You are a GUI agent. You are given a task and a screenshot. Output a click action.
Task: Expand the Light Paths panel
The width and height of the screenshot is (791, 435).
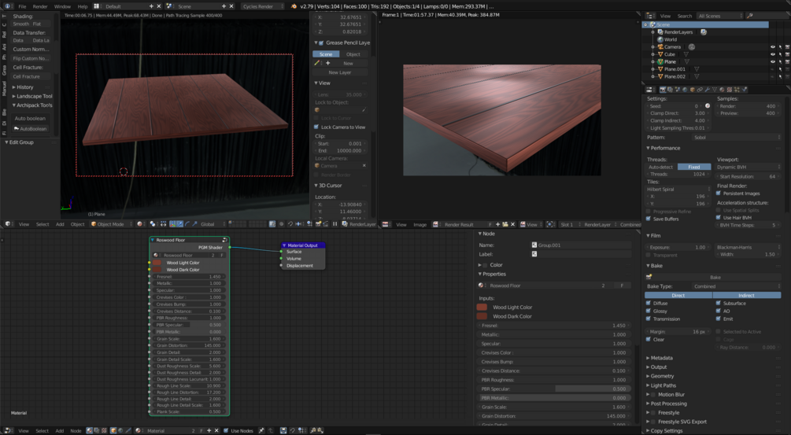pyautogui.click(x=663, y=385)
